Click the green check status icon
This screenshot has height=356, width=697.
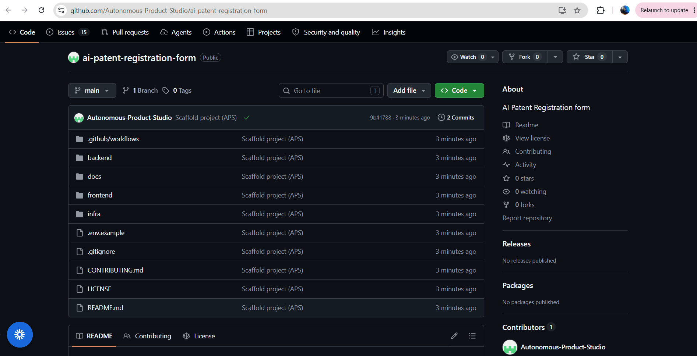coord(247,118)
